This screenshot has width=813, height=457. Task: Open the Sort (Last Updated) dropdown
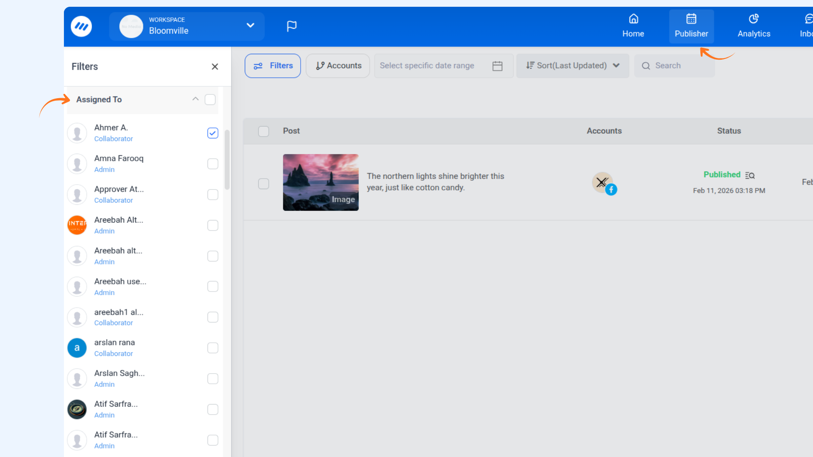pos(572,66)
